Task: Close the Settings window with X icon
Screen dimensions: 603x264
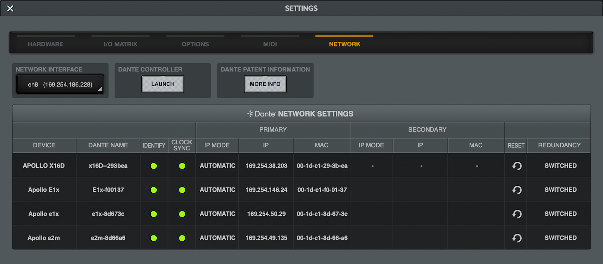Action: click(10, 8)
